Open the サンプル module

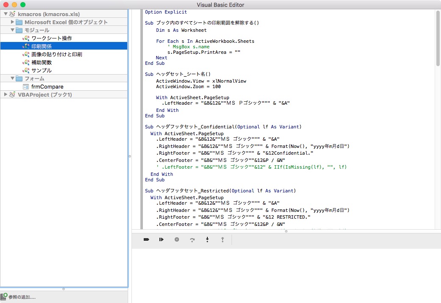coord(64,70)
